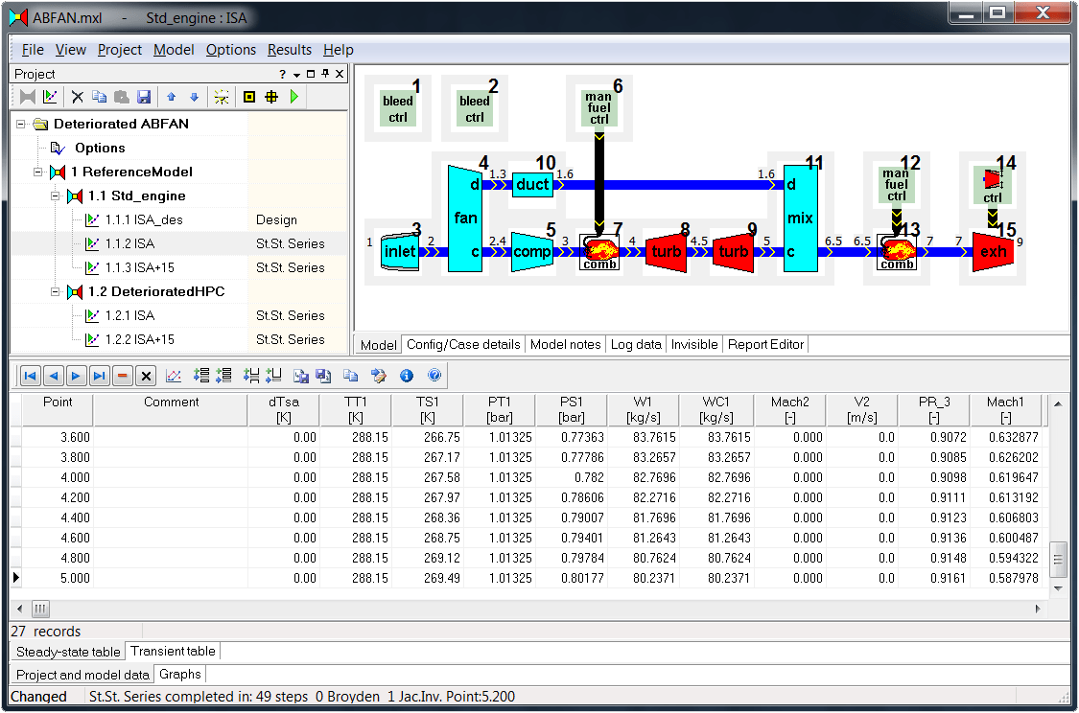
Task: Select the table row for point 4.400
Action: [529, 517]
